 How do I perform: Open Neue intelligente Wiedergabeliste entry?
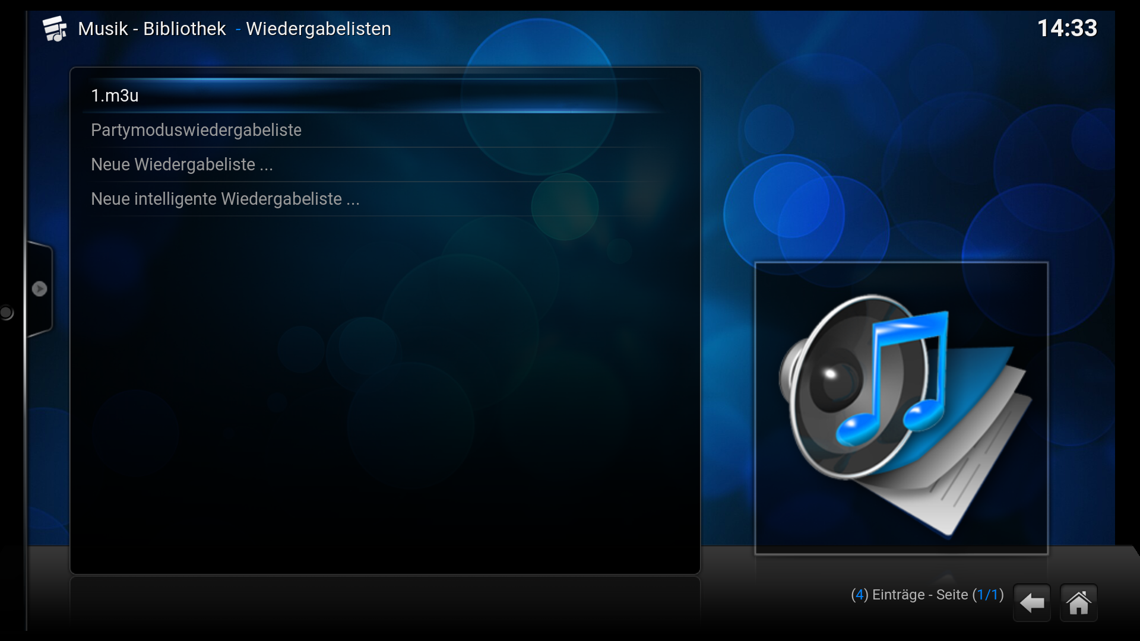click(385, 199)
